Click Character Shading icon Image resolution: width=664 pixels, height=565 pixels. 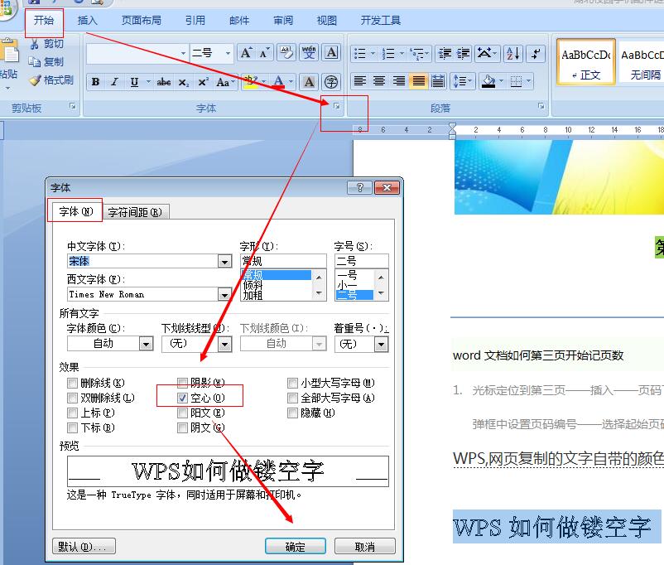309,82
